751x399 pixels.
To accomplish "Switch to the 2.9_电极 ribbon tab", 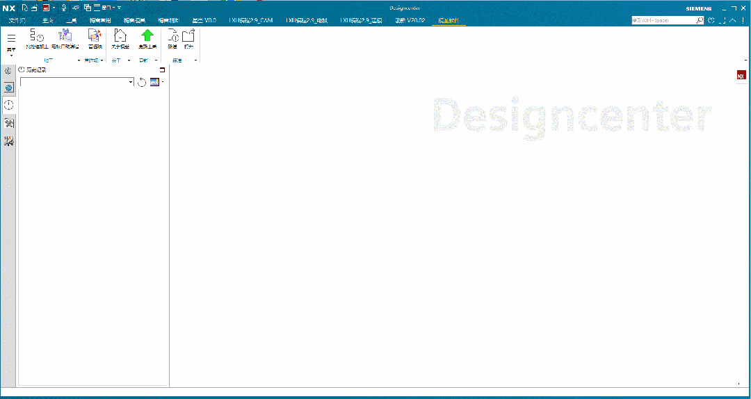I will click(x=307, y=21).
